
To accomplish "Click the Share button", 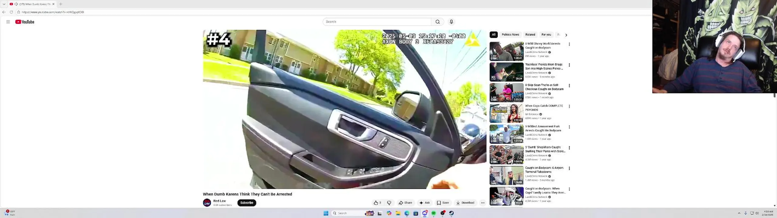I will [405, 203].
